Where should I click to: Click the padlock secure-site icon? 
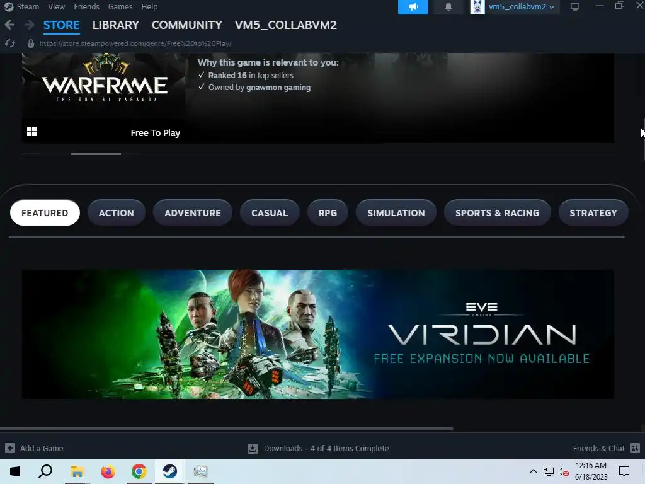pos(30,43)
